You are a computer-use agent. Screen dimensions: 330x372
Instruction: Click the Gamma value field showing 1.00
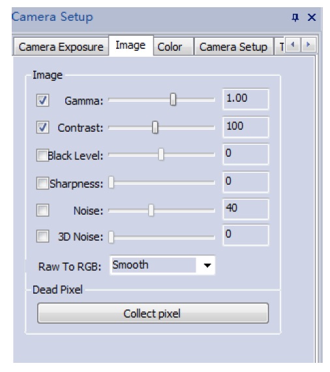pos(246,99)
